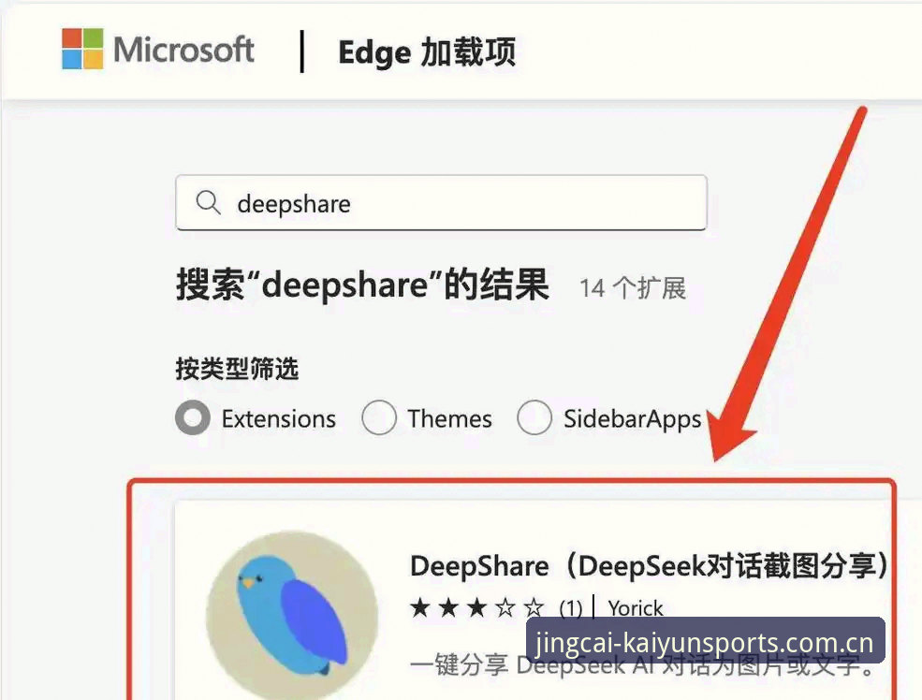
Task: Open DeepShare（DeepSeek对话截图分享）extension title
Action: pos(650,566)
